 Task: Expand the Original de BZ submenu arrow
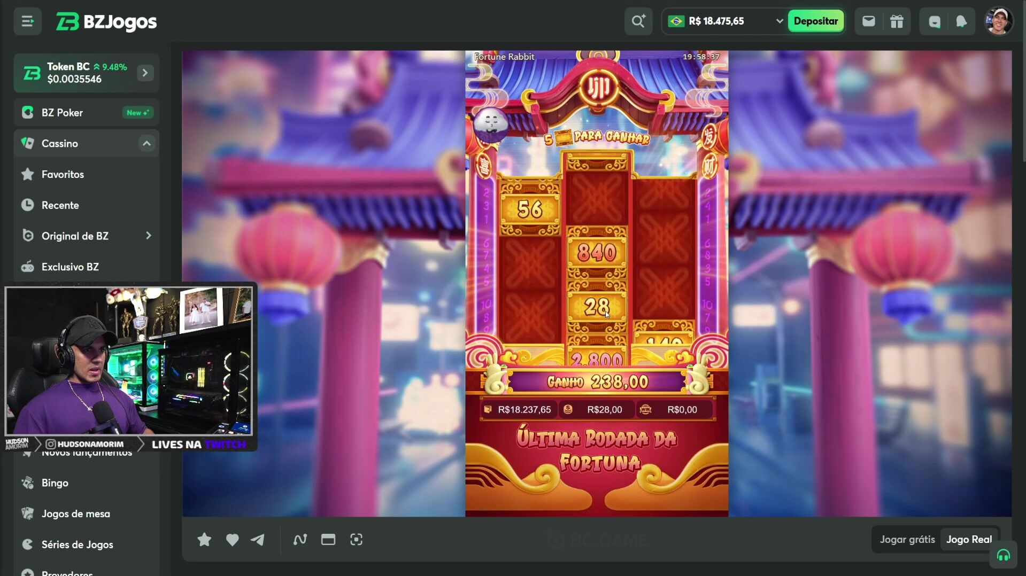[148, 236]
